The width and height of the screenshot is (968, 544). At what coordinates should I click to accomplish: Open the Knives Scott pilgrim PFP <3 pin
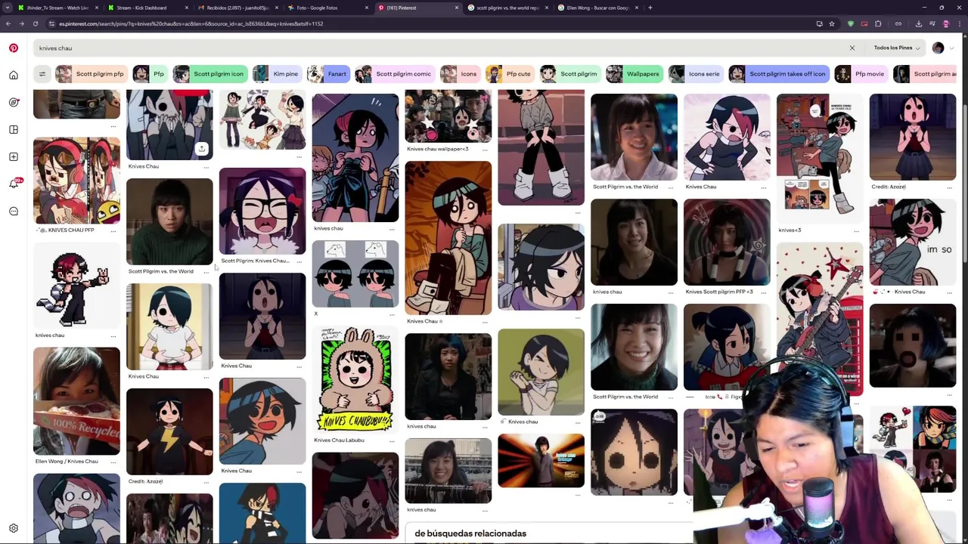pos(727,242)
